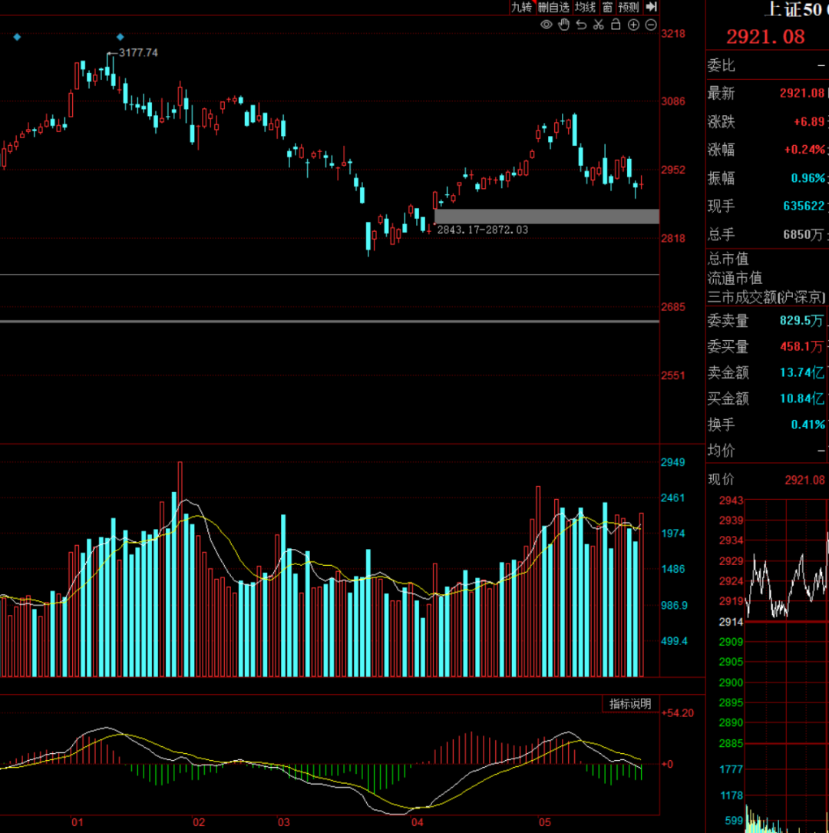This screenshot has width=829, height=833.
Task: Click the 最新 row label
Action: click(x=722, y=94)
